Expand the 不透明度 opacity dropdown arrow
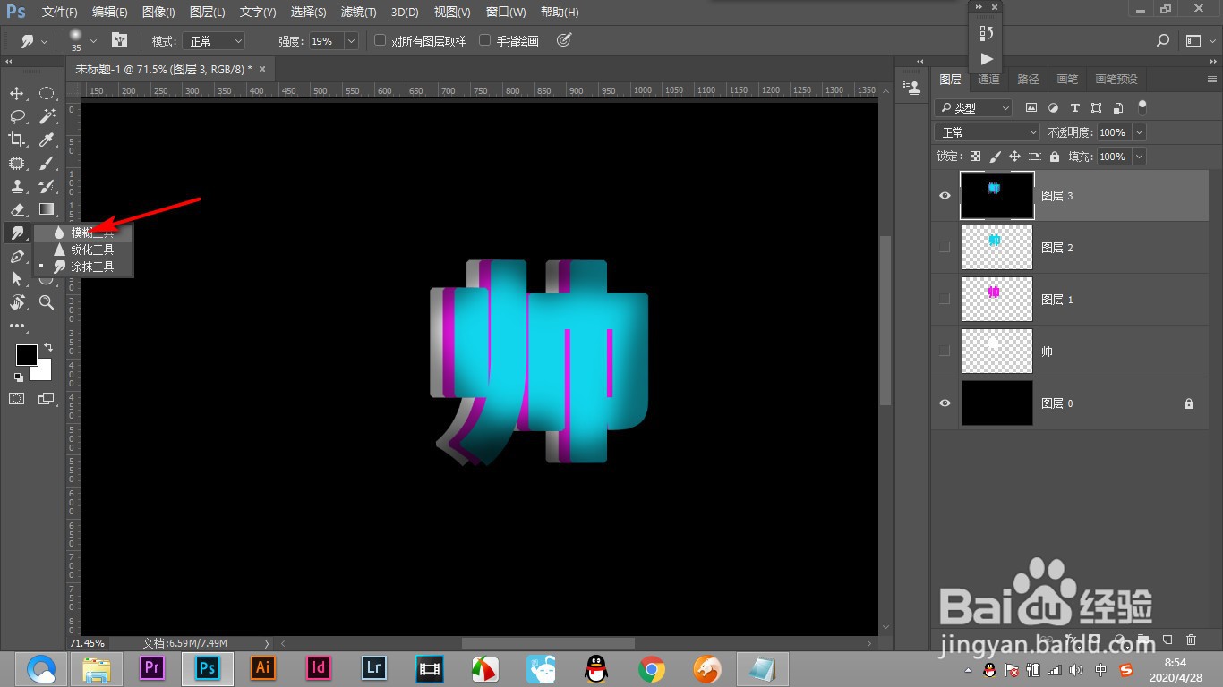This screenshot has height=687, width=1223. [1139, 132]
